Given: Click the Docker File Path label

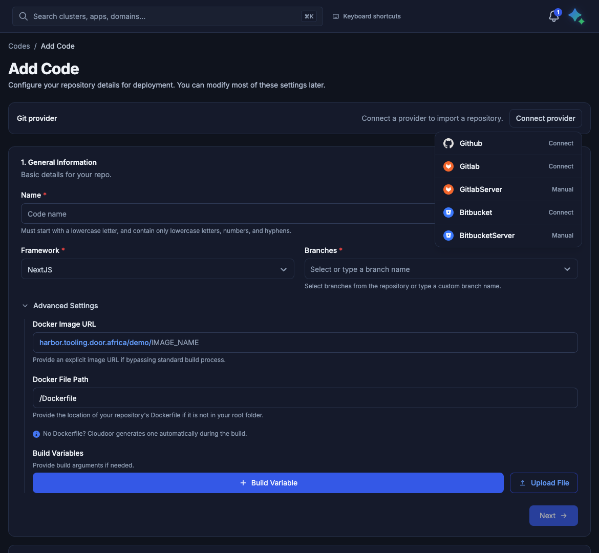Looking at the screenshot, I should click(60, 379).
